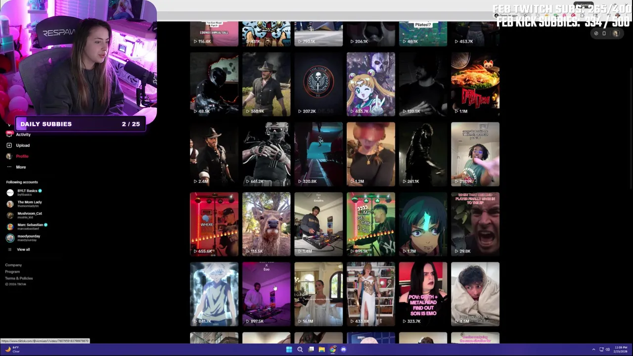Open white-haired anime video 841.7K views
The image size is (633, 356).
(x=214, y=294)
